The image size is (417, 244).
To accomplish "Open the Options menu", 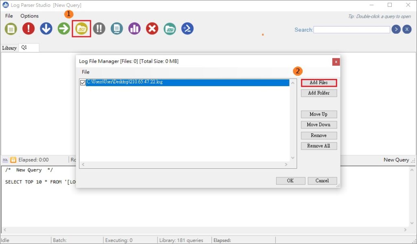I will click(29, 16).
